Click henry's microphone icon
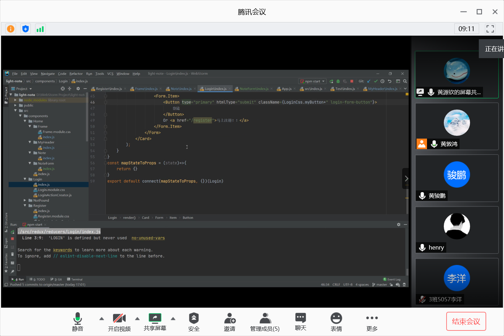 pyautogui.click(x=422, y=247)
